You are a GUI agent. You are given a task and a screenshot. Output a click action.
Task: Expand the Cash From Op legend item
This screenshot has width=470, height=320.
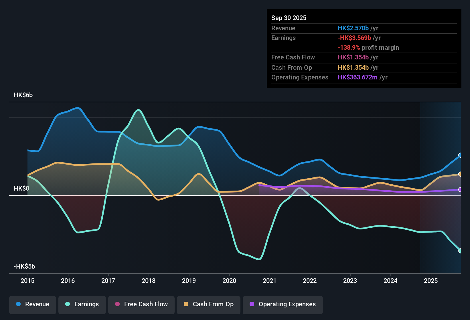click(x=208, y=305)
